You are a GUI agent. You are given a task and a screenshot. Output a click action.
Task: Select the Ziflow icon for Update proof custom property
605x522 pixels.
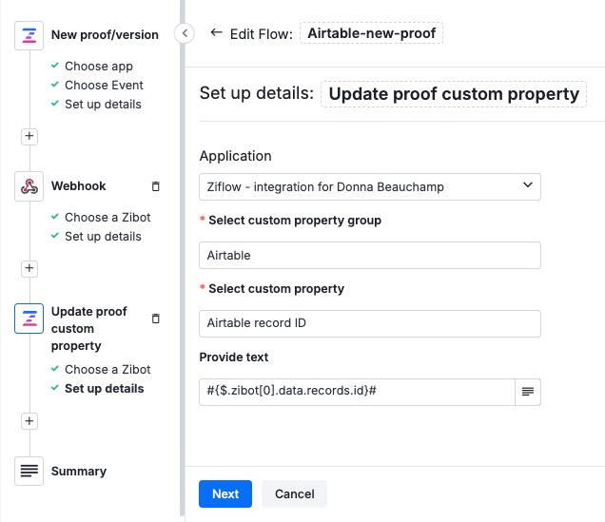pyautogui.click(x=29, y=319)
